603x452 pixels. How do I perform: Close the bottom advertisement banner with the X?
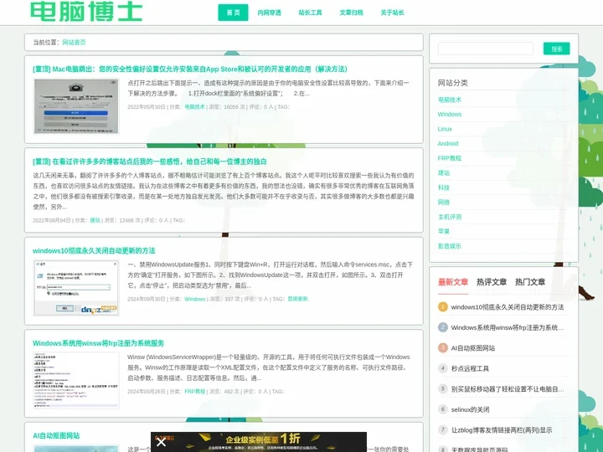pos(161,442)
